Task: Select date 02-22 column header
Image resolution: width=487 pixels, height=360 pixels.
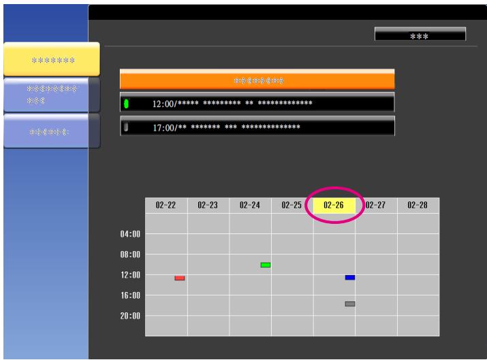Action: coord(166,205)
